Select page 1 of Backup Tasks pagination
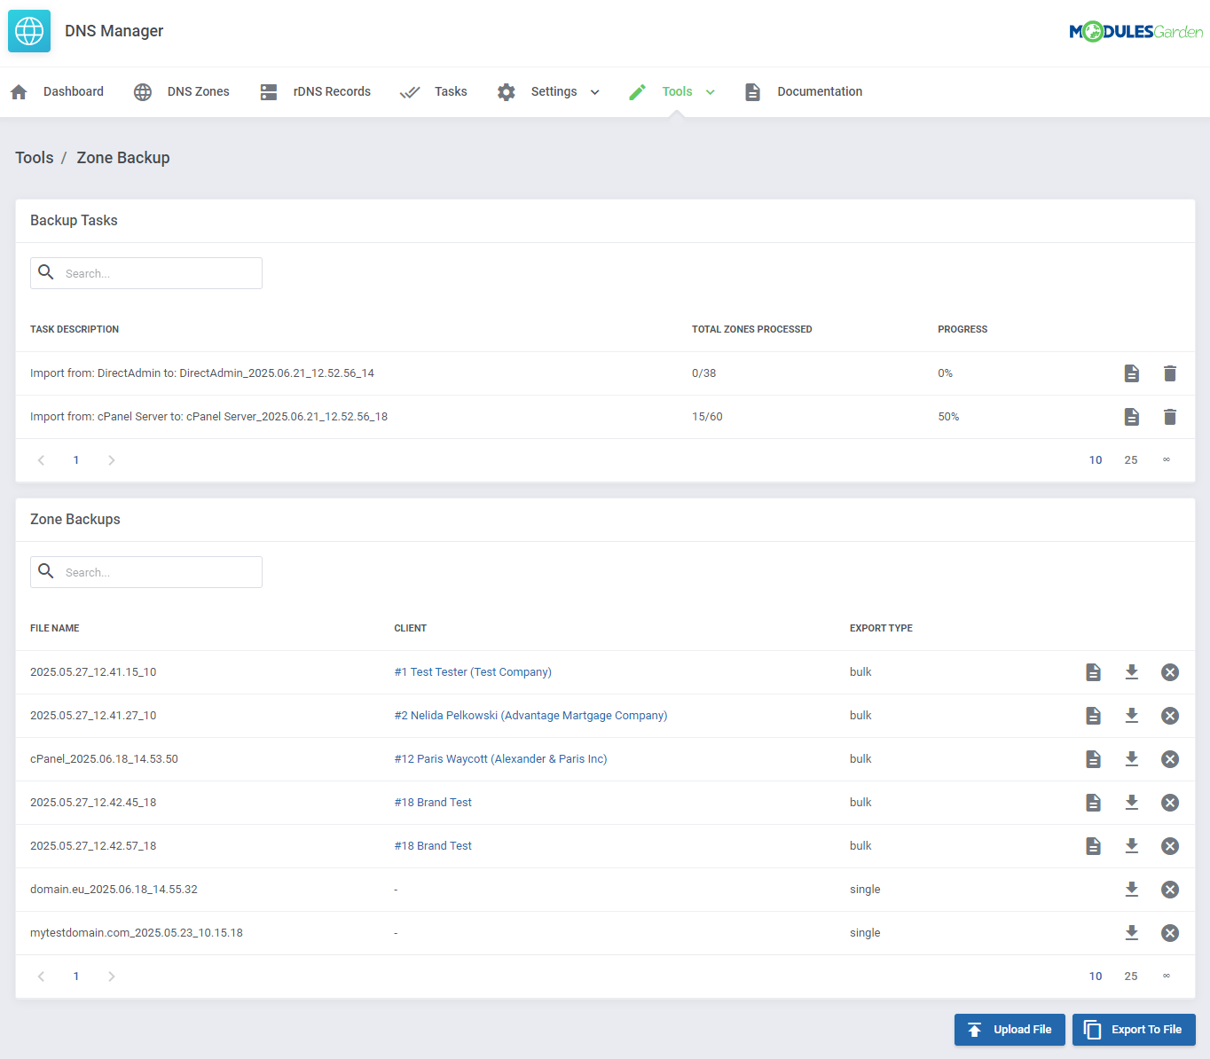The width and height of the screenshot is (1210, 1059). click(x=76, y=459)
